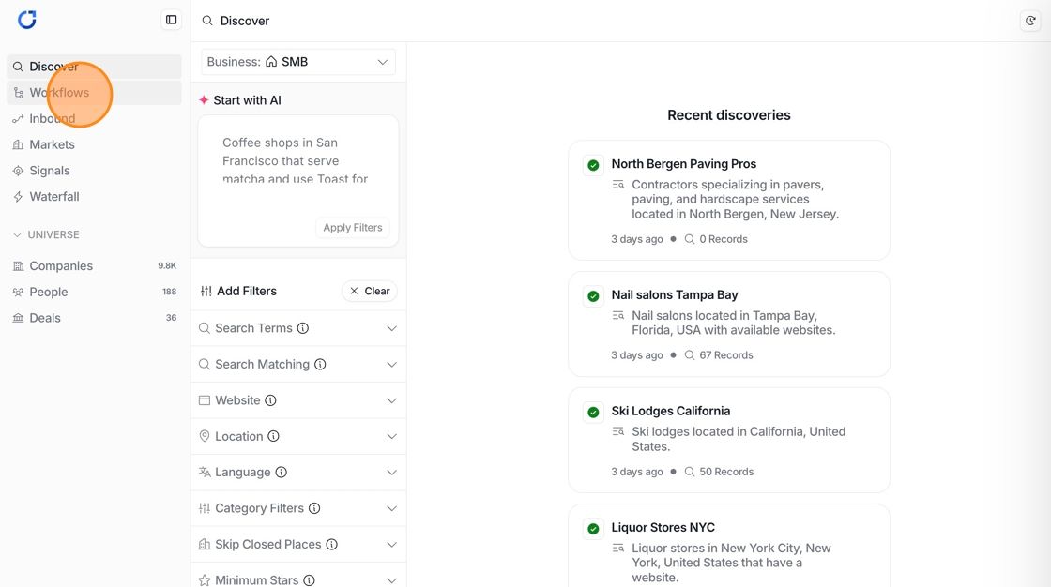
Task: Open the Business SMB dropdown
Action: point(298,62)
